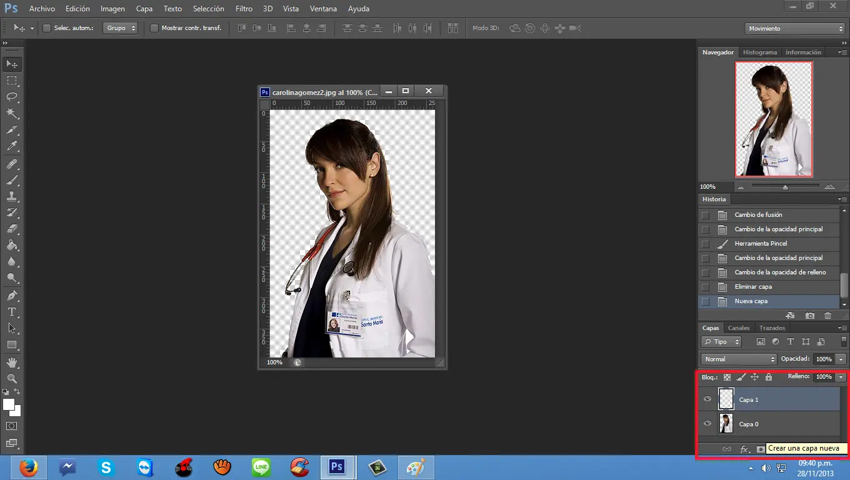Viewport: 850px width, 480px height.
Task: Select Eliminar capa history state
Action: click(x=769, y=287)
